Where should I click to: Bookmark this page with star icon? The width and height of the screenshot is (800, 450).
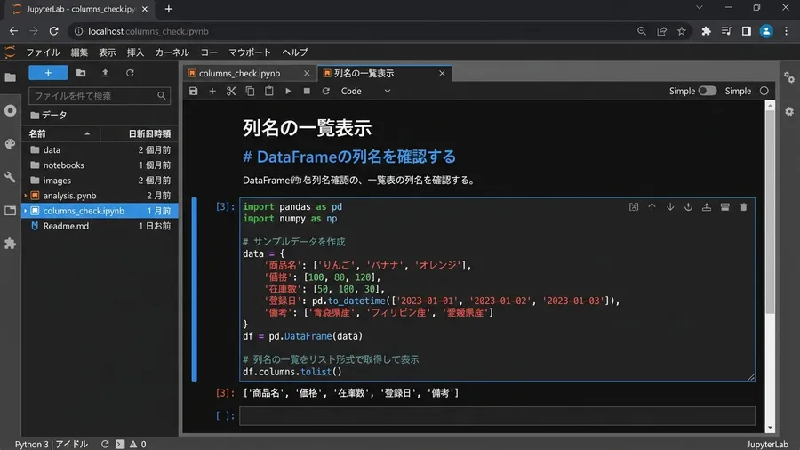pos(681,31)
